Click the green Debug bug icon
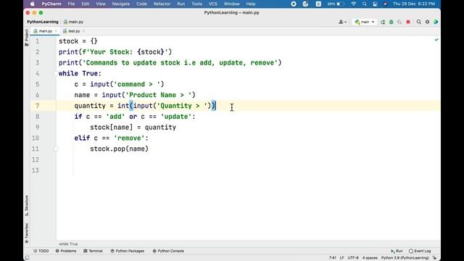Screen dimensions: 464x261 pyautogui.click(x=391, y=22)
